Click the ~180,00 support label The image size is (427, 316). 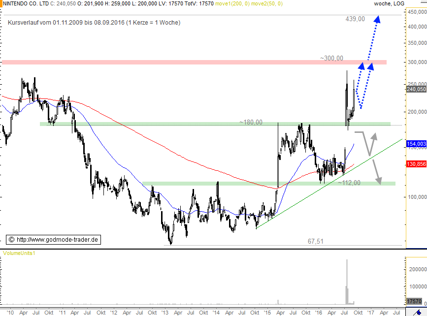point(251,122)
